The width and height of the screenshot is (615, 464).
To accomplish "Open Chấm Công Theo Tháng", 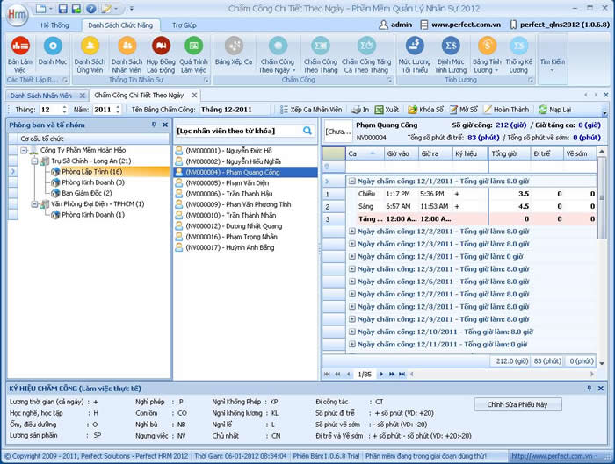I will (321, 54).
